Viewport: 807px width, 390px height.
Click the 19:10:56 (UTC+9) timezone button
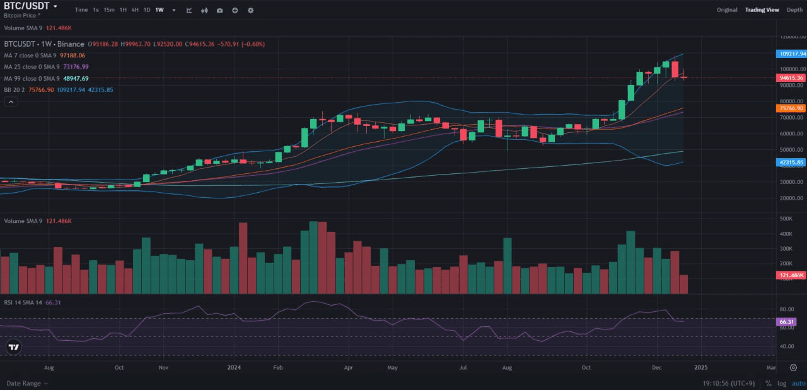tap(729, 383)
